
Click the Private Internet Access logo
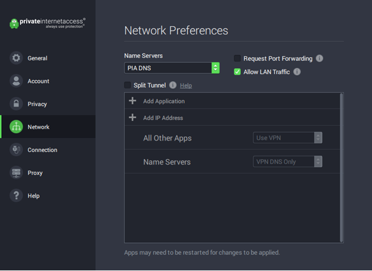pos(48,23)
